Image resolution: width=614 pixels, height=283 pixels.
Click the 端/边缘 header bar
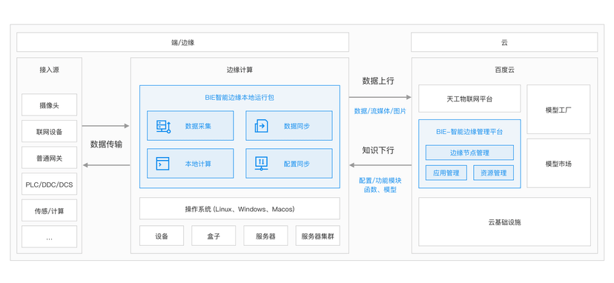182,42
